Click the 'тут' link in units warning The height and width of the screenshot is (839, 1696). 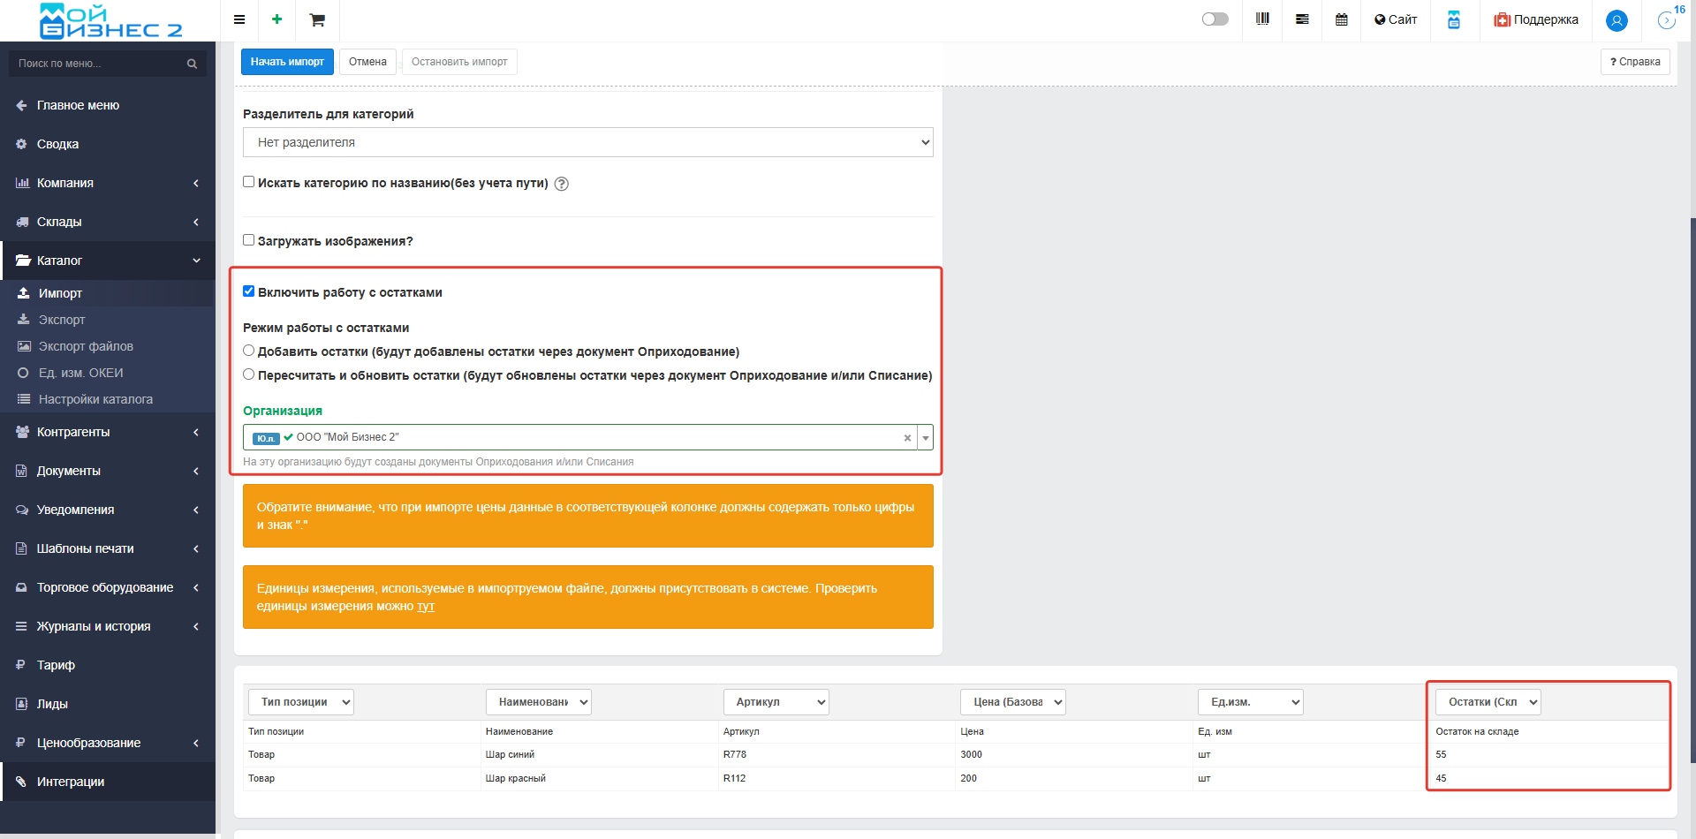(426, 607)
